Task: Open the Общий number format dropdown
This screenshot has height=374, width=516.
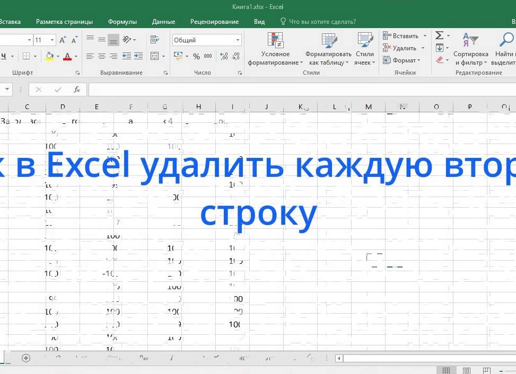Action: click(237, 40)
